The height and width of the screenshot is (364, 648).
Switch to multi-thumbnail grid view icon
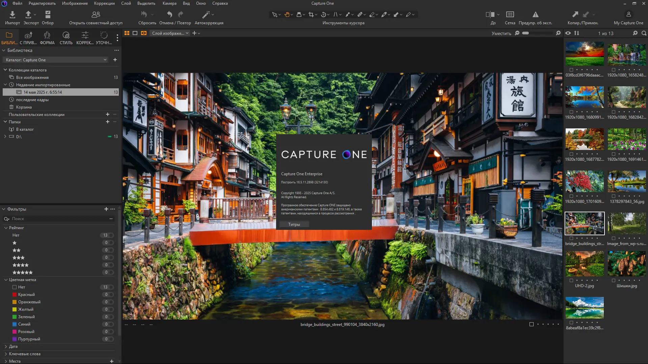point(127,33)
